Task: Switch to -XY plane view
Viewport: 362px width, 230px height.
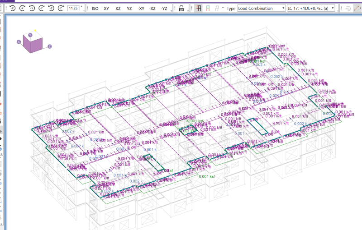Action: click(141, 9)
